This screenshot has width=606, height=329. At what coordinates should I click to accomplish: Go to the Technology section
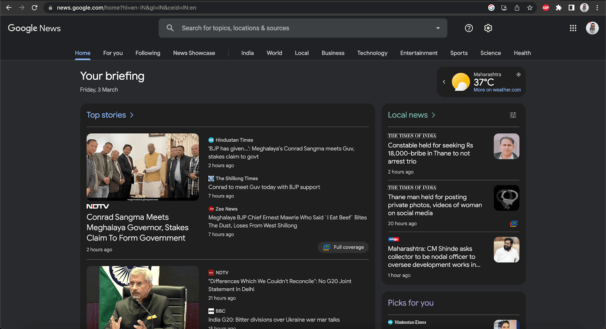pos(372,53)
